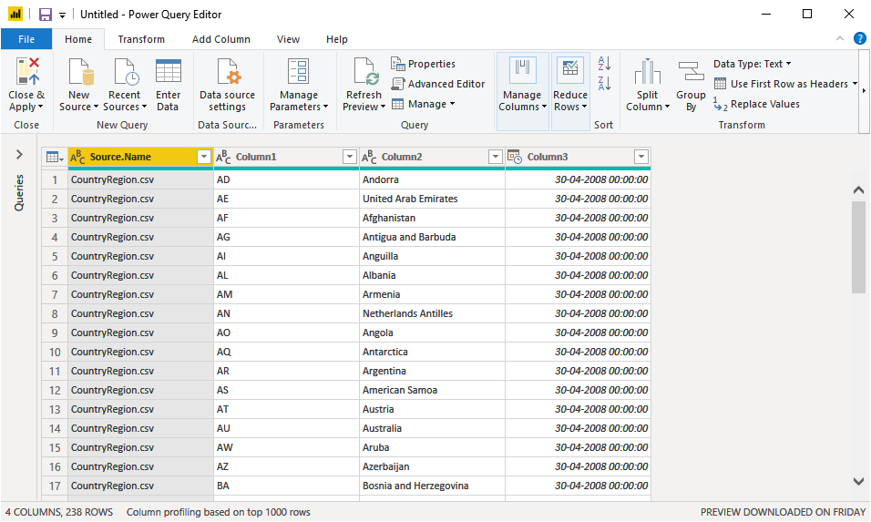Click the Close & Apply icon
The image size is (871, 522).
click(26, 72)
